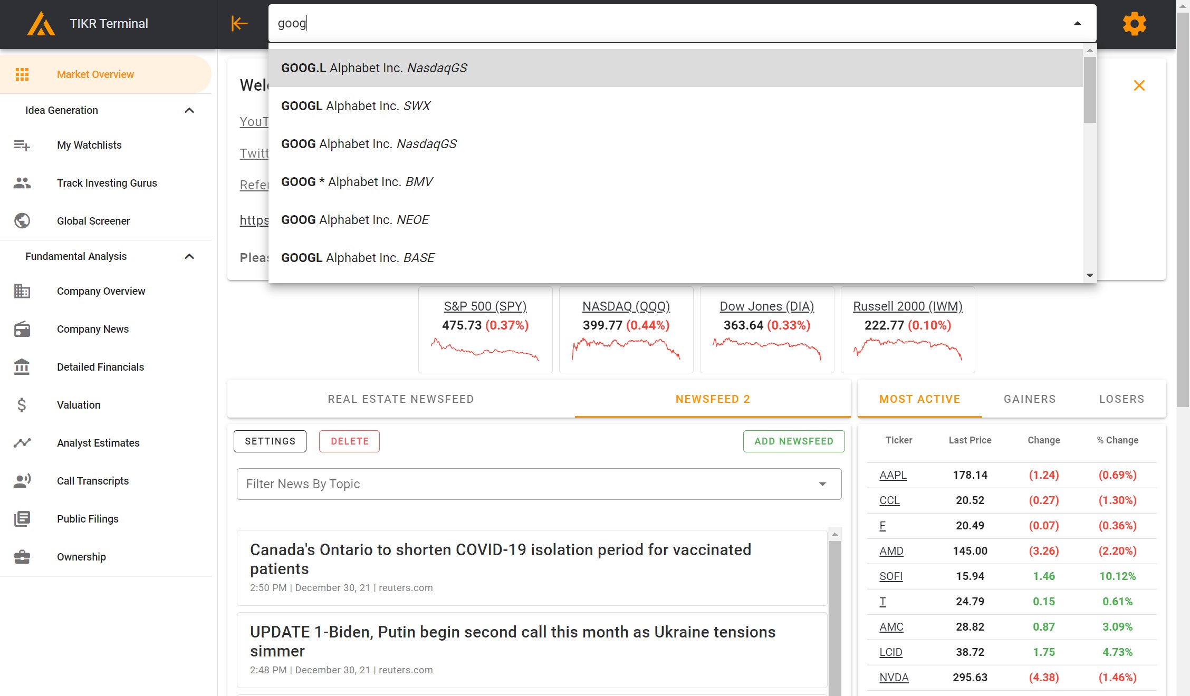Viewport: 1190px width, 696px height.
Task: Click the Company Overview building icon
Action: coord(22,291)
